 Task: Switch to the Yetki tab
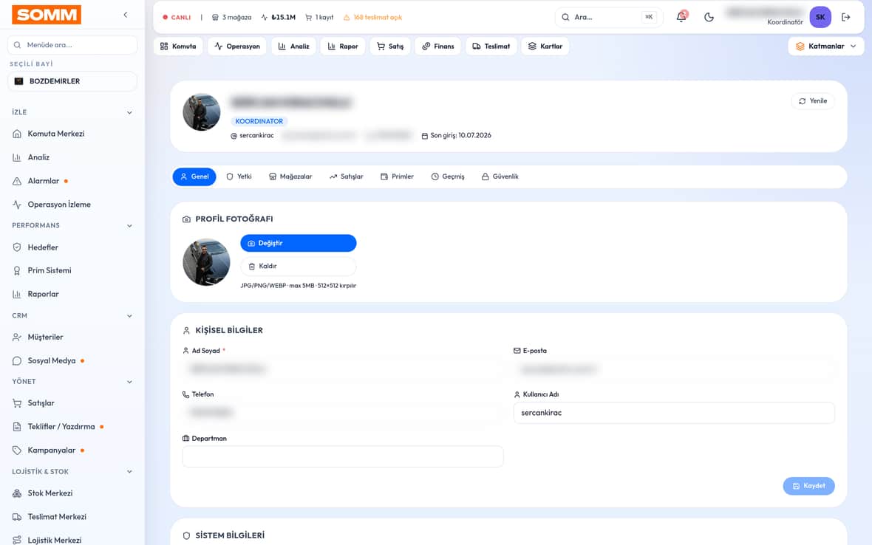(239, 176)
